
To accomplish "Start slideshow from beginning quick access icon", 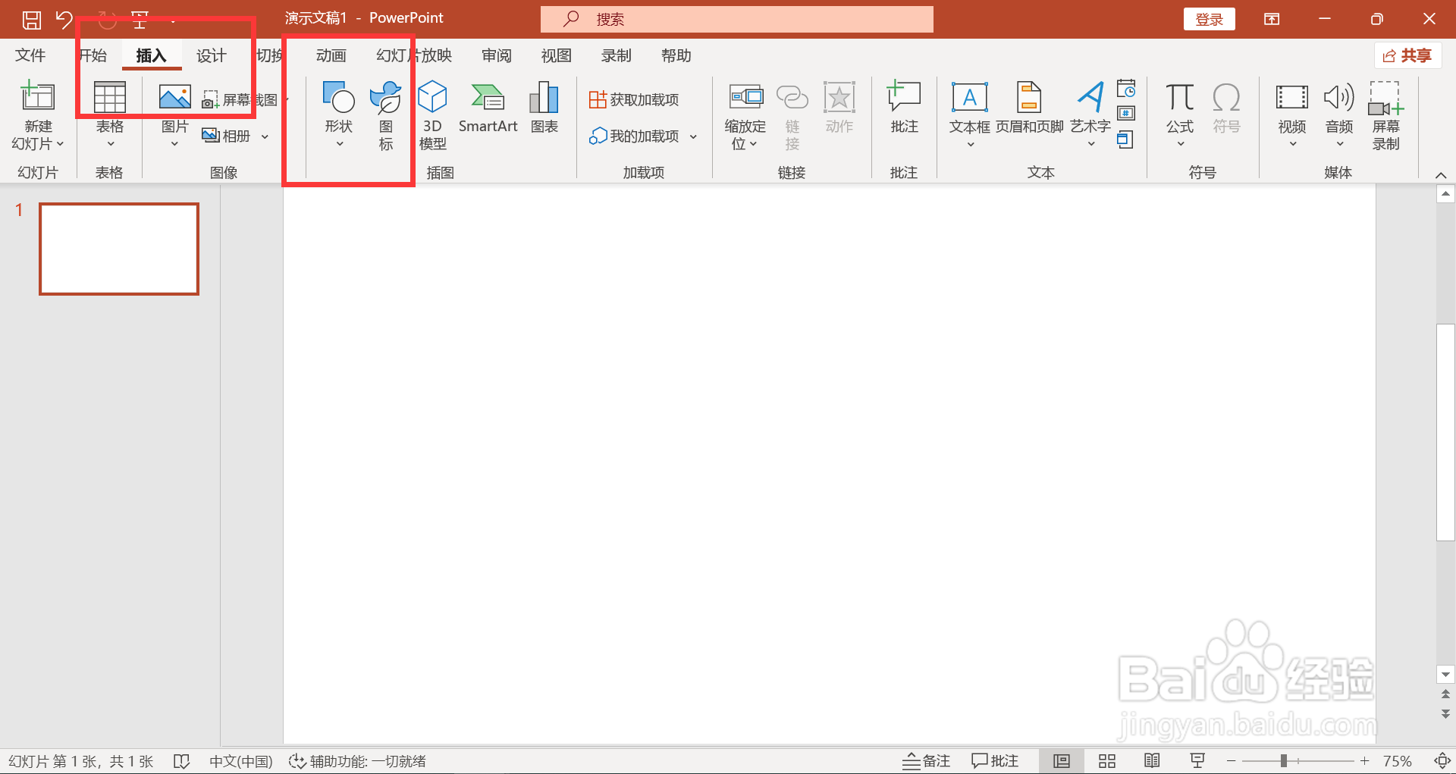I will [140, 20].
